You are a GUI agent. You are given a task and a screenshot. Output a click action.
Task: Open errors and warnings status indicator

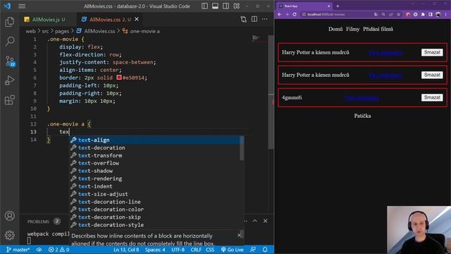click(58, 250)
